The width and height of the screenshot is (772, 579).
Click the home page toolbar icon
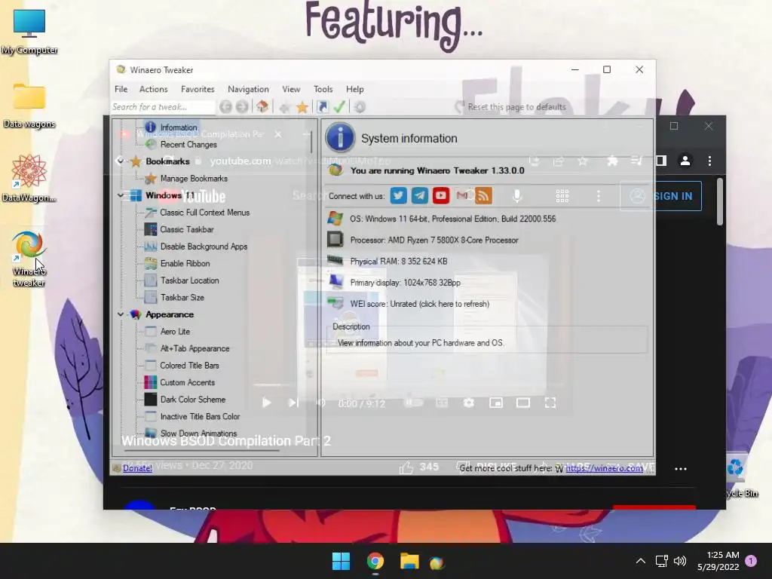coord(262,107)
